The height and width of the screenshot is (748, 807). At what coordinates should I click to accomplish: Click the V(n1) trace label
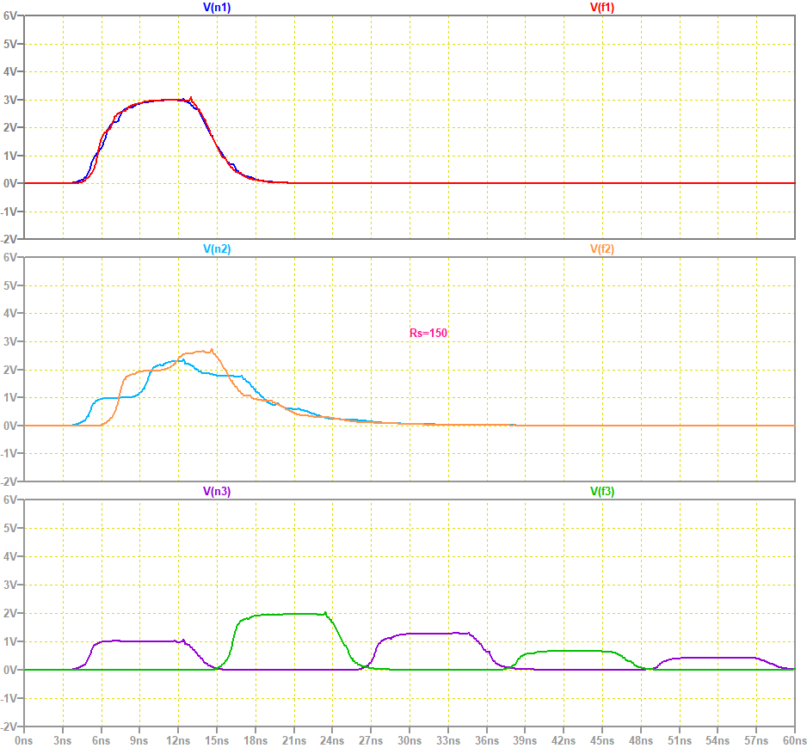click(216, 7)
